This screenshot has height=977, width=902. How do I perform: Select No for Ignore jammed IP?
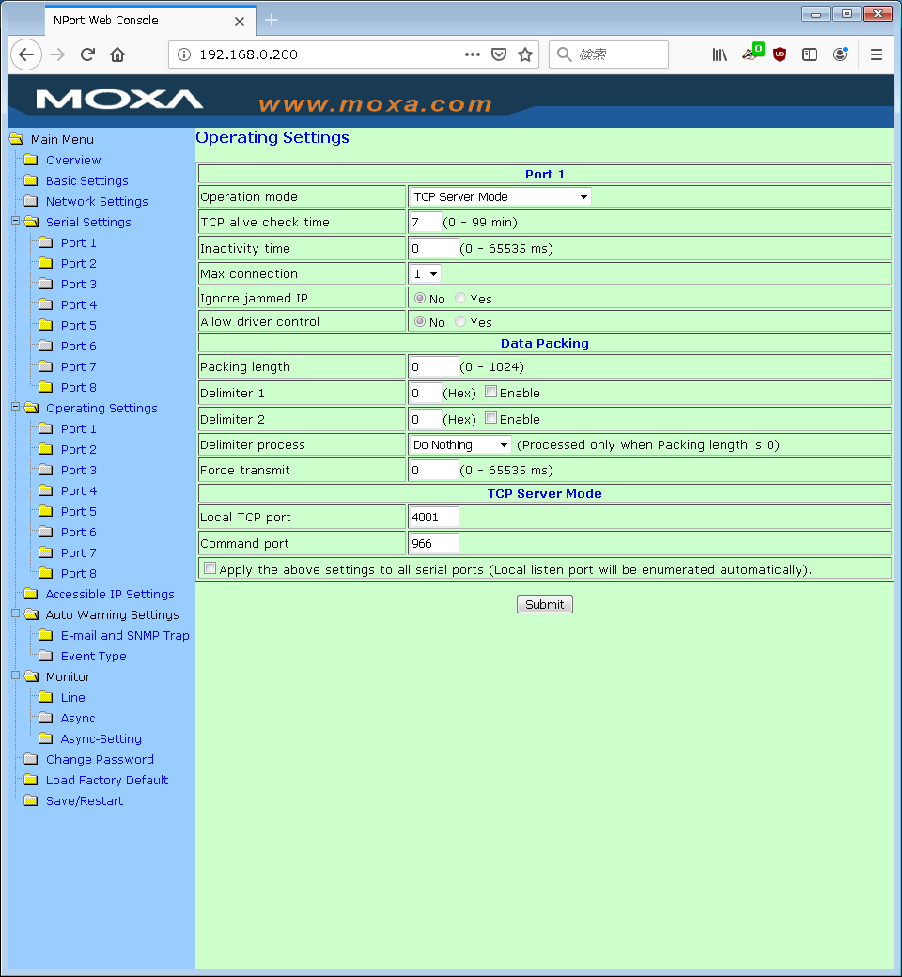click(x=420, y=299)
